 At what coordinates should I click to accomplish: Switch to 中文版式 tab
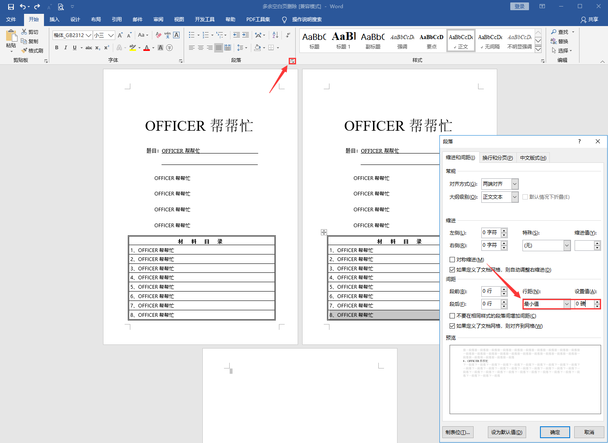point(533,158)
